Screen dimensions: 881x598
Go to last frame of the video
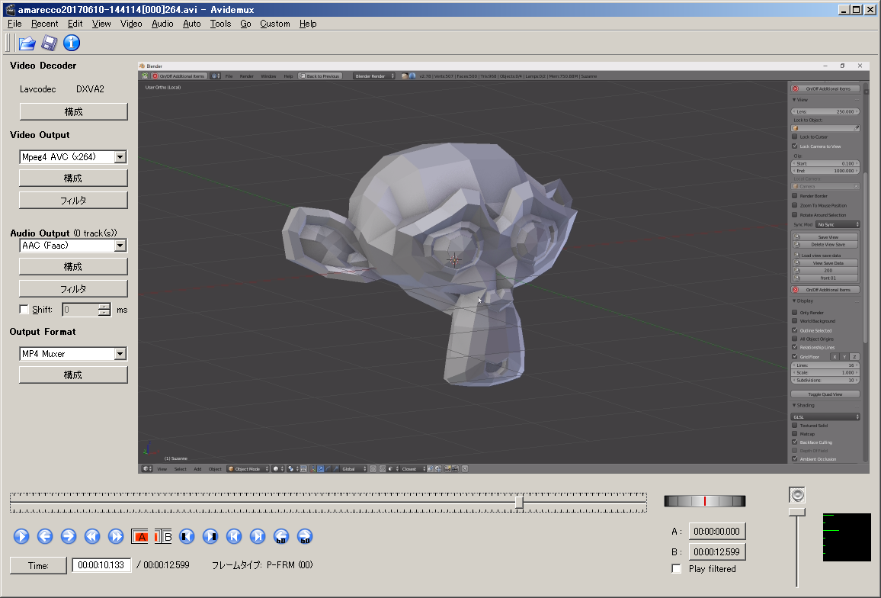[x=258, y=537]
